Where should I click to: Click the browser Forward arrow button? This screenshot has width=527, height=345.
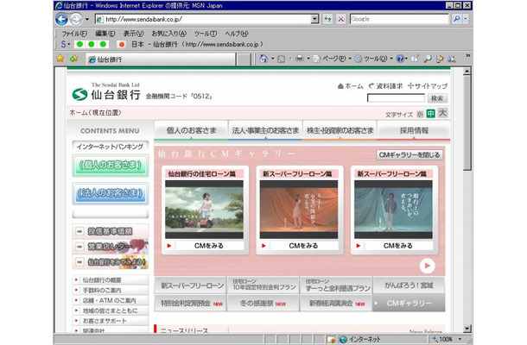click(76, 19)
